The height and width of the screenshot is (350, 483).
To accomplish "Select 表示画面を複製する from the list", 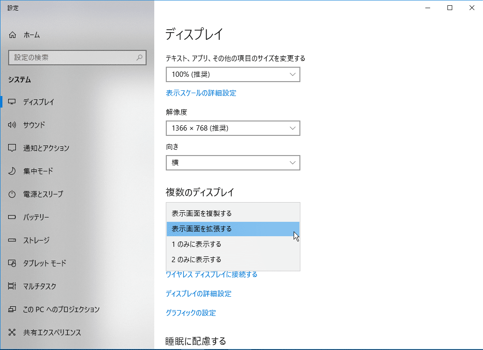I will point(202,213).
